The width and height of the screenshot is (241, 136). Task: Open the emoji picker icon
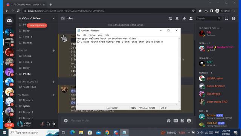(189, 121)
